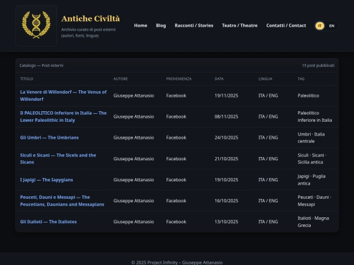The image size is (354, 265).
Task: Switch language to EN
Action: point(332,26)
